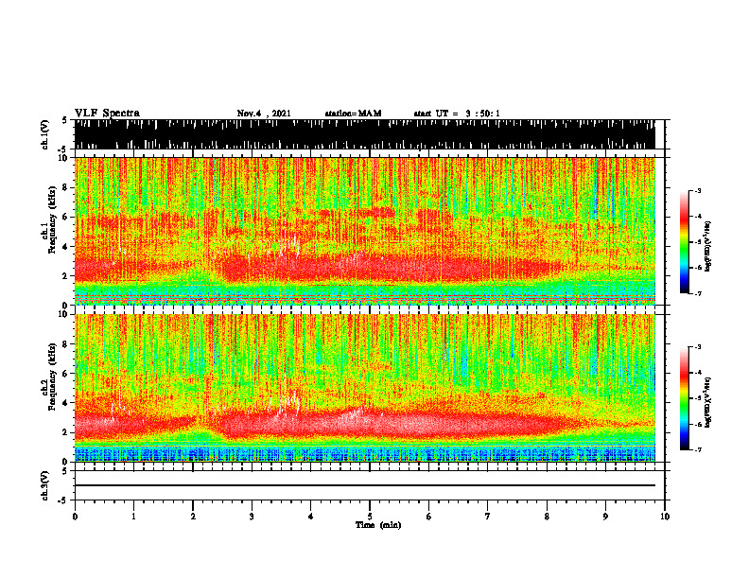
Task: Click the "-5" label on ch.1 color bar
Action: pos(698,242)
